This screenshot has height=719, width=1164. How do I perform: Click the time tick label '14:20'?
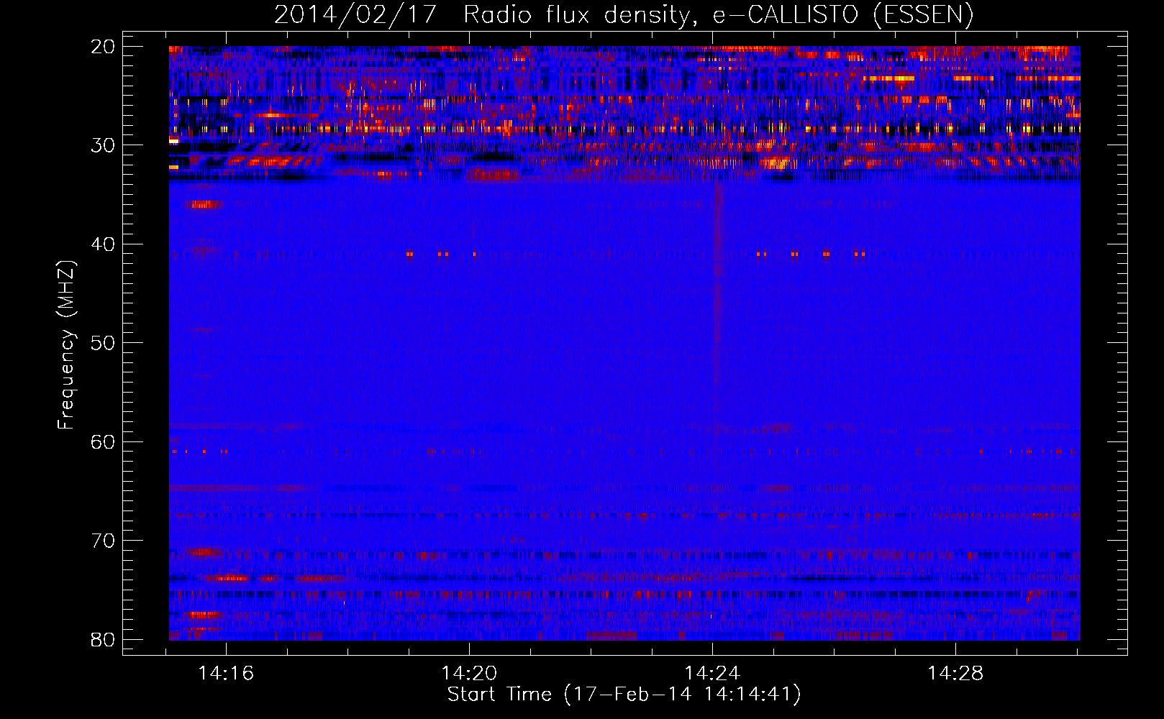pyautogui.click(x=470, y=674)
